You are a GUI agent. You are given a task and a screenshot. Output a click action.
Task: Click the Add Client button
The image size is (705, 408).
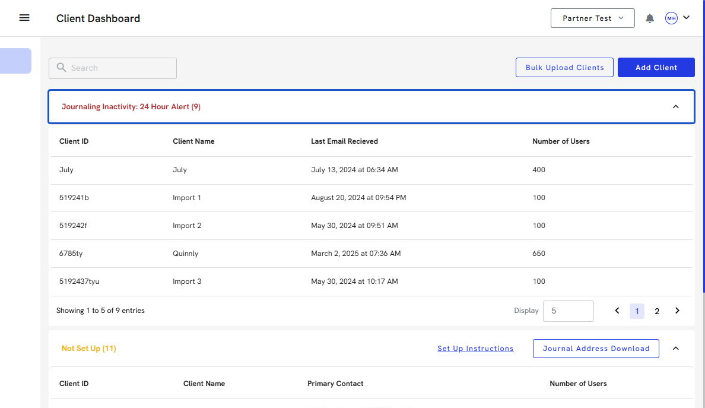(656, 68)
